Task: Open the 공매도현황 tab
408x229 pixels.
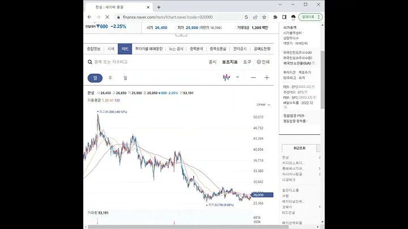Action: (262, 49)
